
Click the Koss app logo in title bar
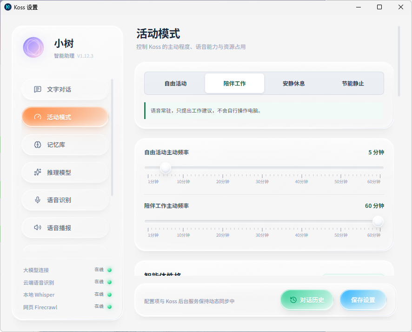8,7
